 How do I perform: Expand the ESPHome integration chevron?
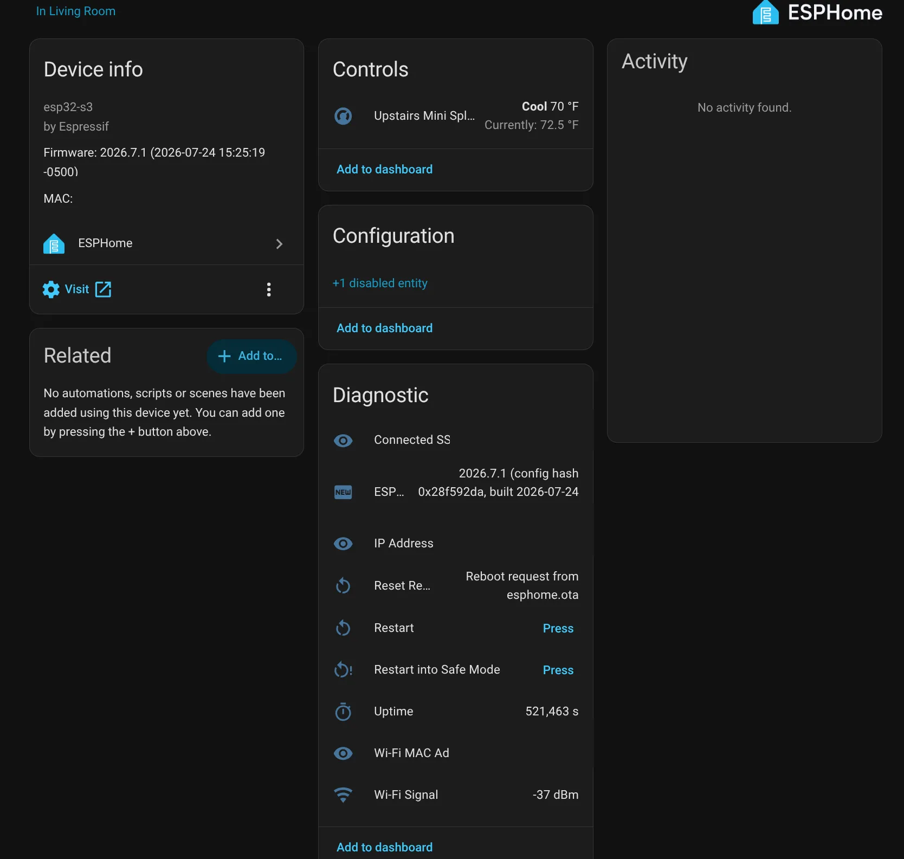pos(279,244)
